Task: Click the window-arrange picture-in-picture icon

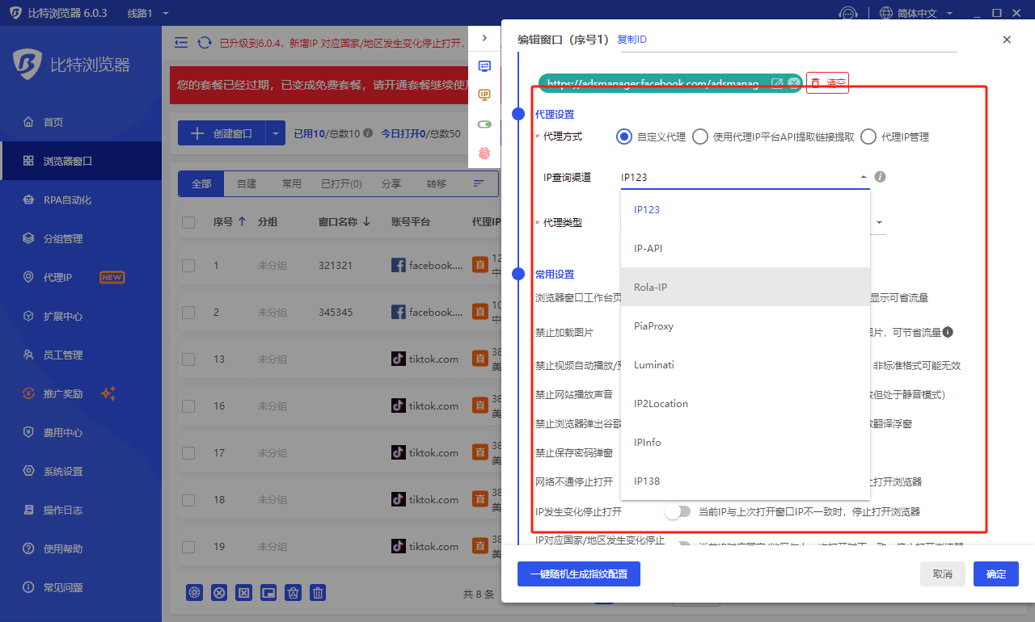Action: [268, 593]
